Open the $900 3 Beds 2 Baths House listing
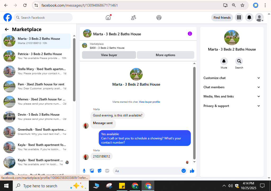Screen dimensions: 271x191 [x=107, y=48]
